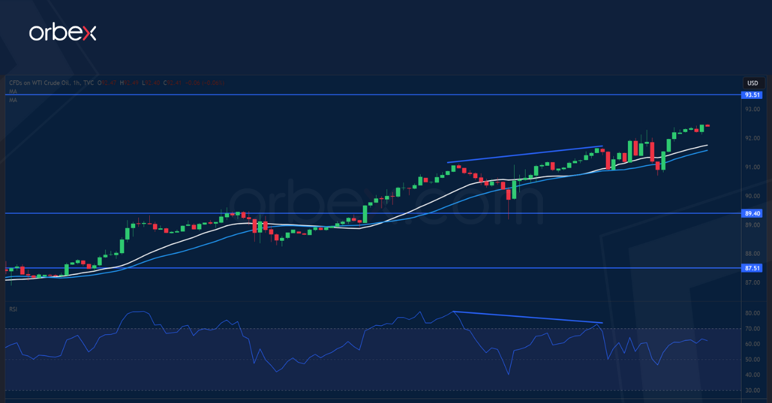This screenshot has width=772, height=403.
Task: Click the RSI 50.00 axis label
Action: click(x=753, y=360)
